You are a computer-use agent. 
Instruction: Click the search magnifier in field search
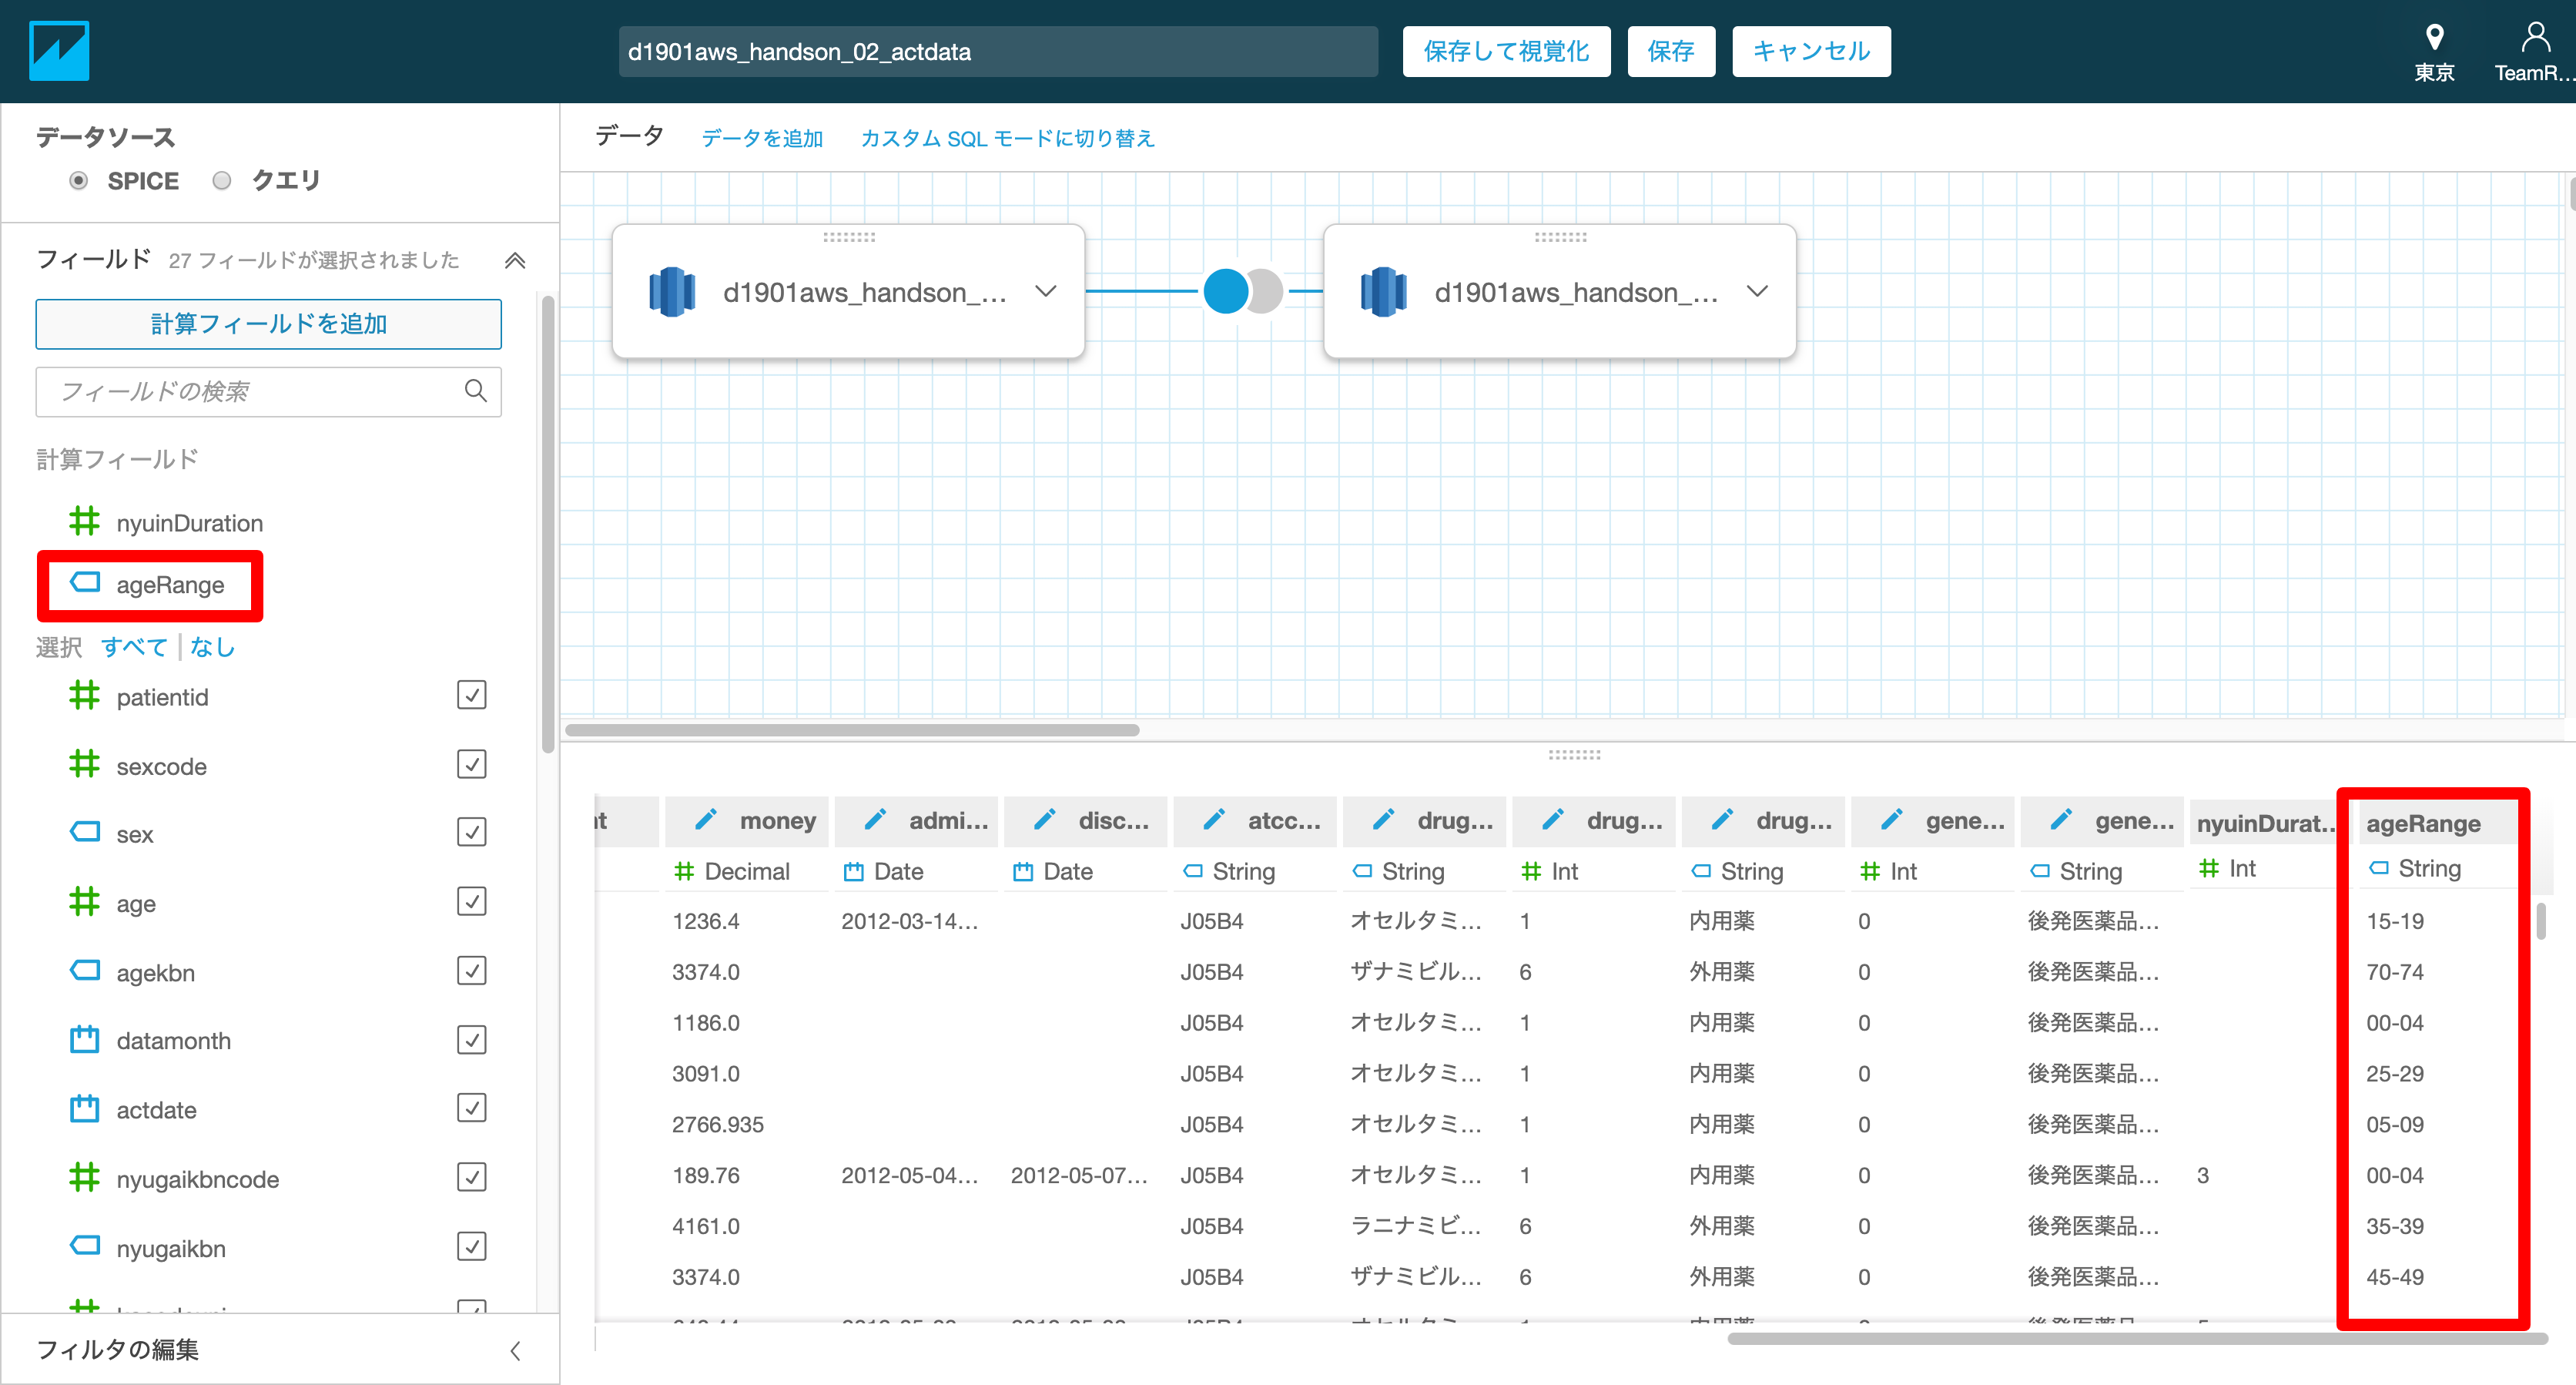tap(476, 391)
